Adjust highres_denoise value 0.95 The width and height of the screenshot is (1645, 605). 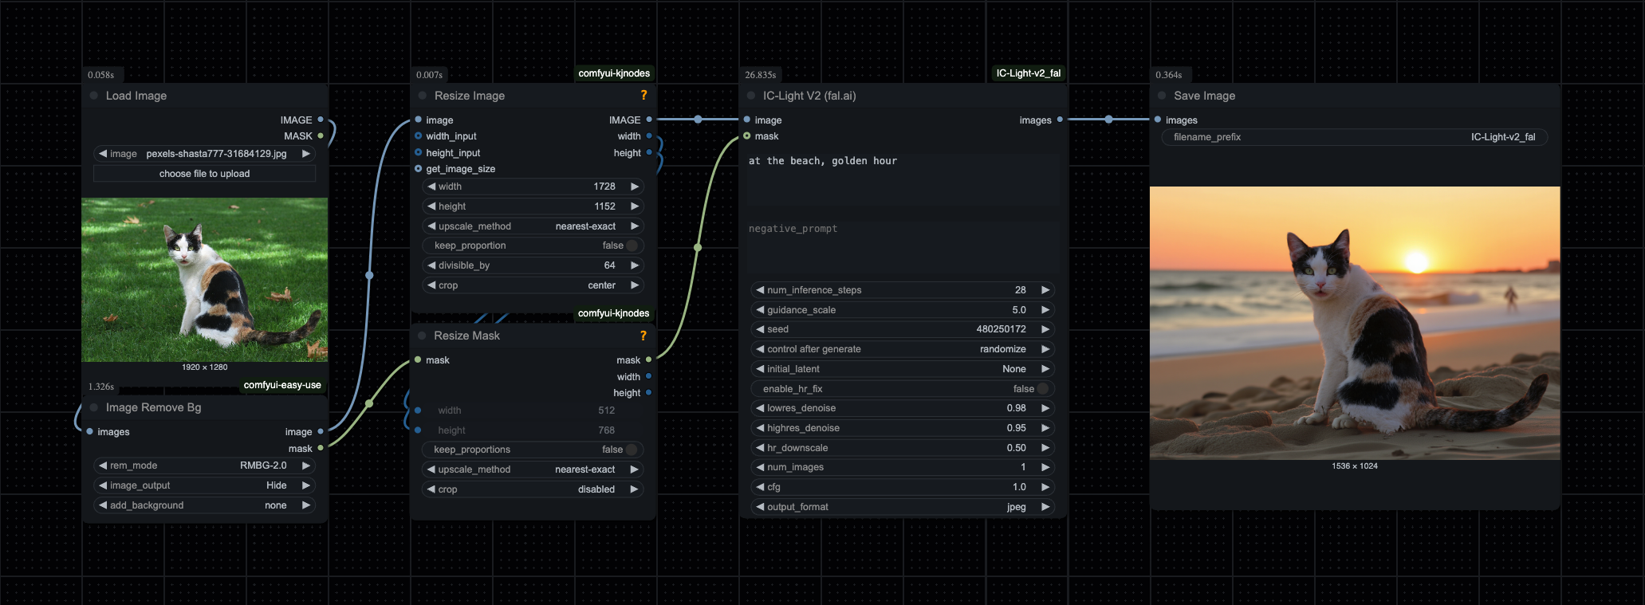pyautogui.click(x=902, y=428)
